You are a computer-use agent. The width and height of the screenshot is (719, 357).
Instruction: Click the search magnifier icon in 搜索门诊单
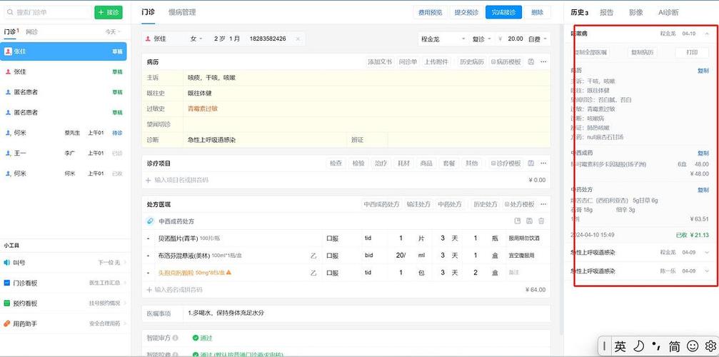coord(10,12)
